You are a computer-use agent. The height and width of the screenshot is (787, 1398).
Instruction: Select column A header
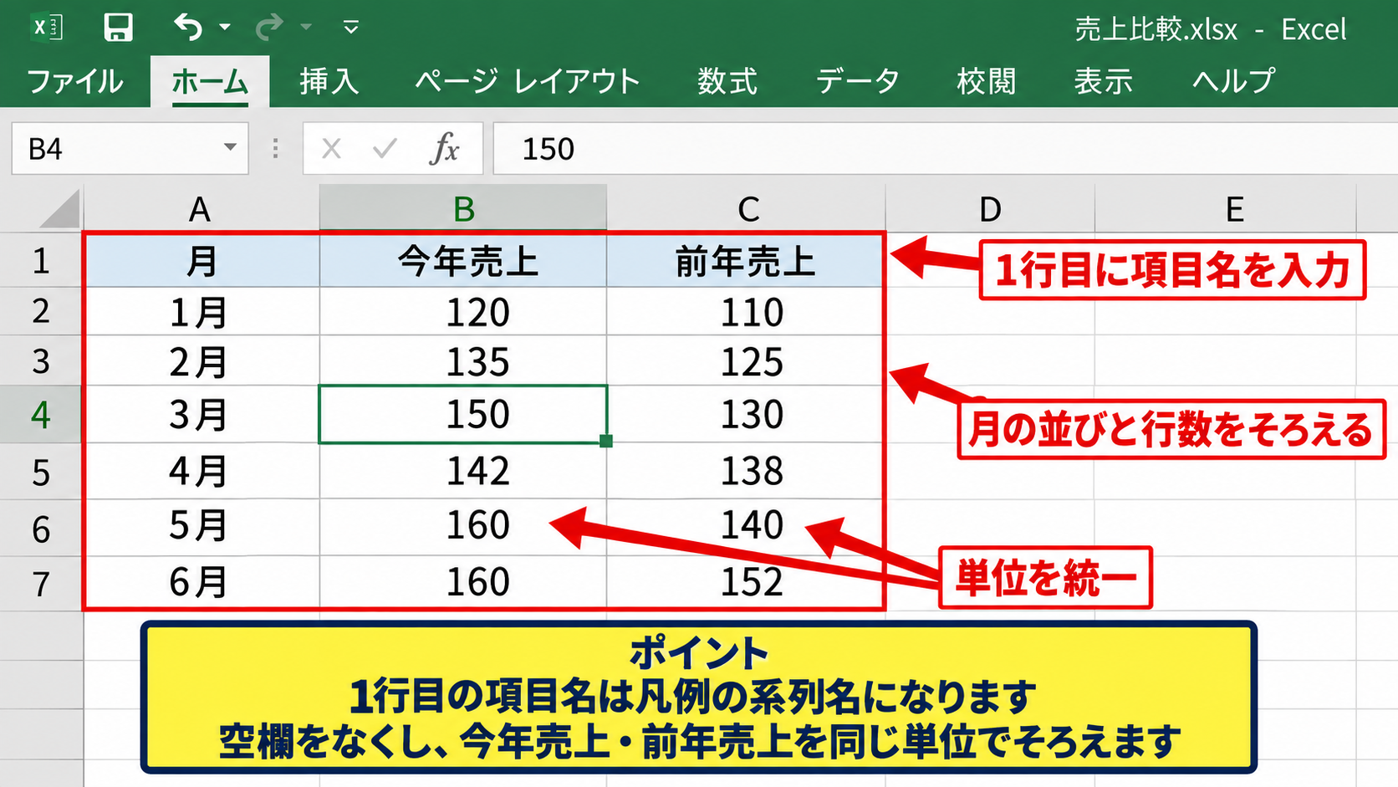[x=201, y=208]
